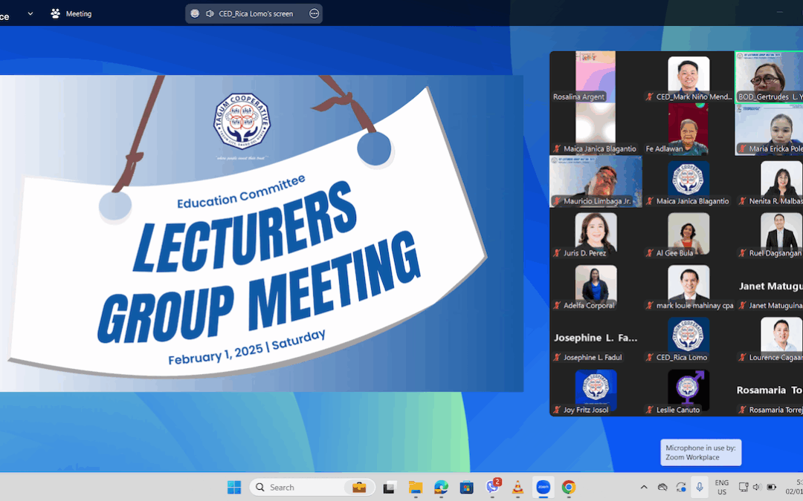Click muted mic icon beside Josephine L. Fadul
The height and width of the screenshot is (501, 803).
click(557, 357)
